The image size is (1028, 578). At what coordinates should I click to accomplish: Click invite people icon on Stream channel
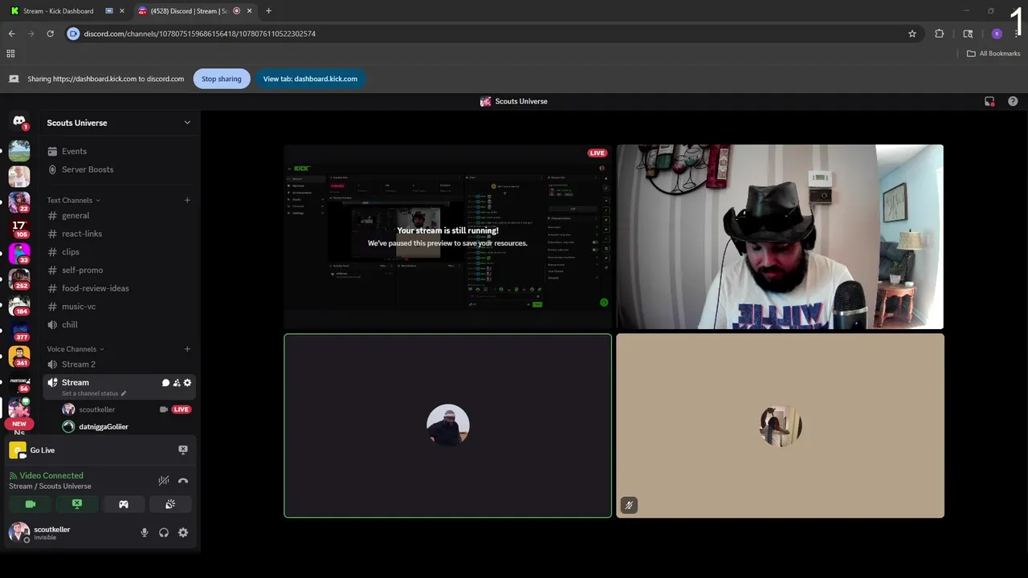pos(177,383)
